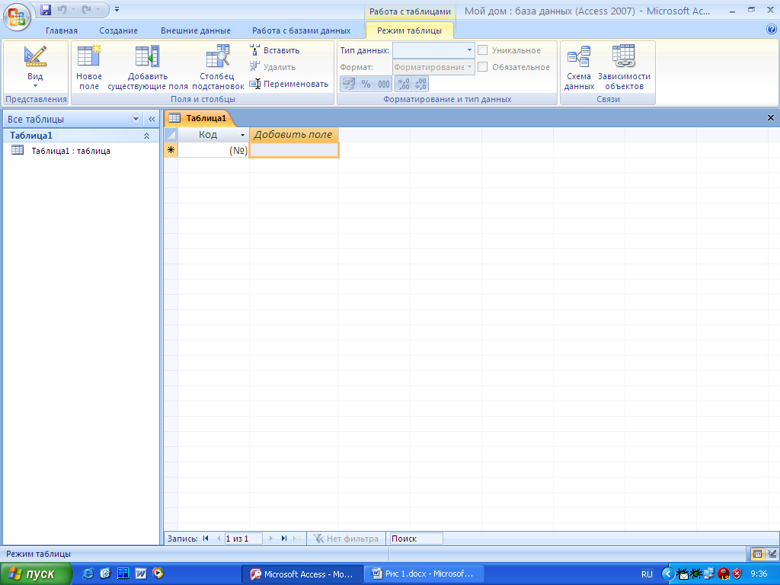Click Переименовать to rename field
Image resolution: width=780 pixels, height=585 pixels.
tap(289, 84)
